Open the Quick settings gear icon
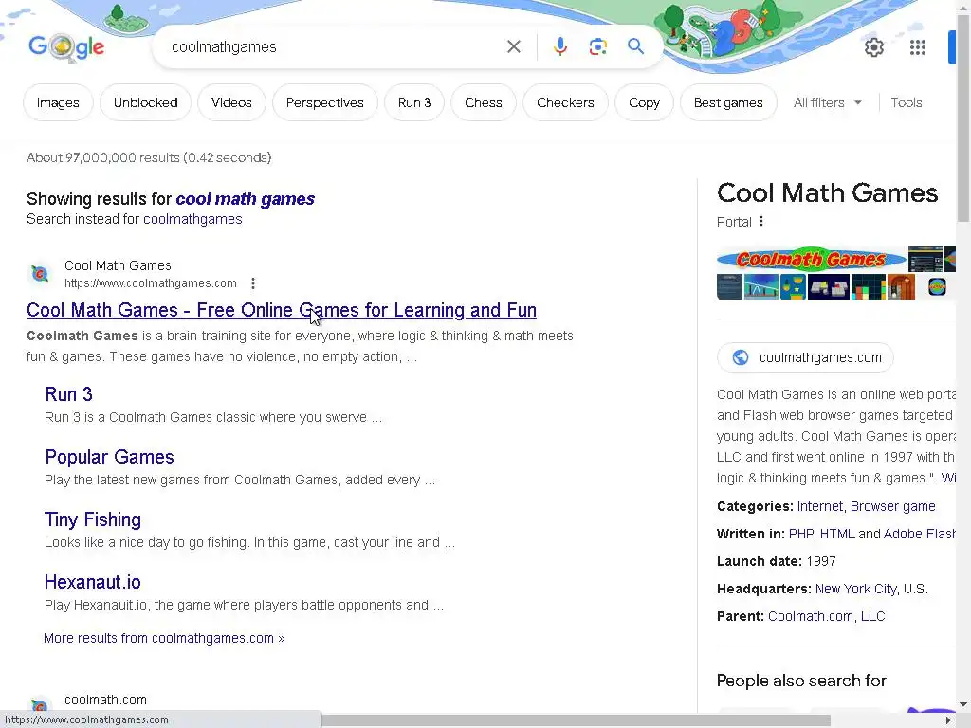This screenshot has width=971, height=728. [873, 47]
